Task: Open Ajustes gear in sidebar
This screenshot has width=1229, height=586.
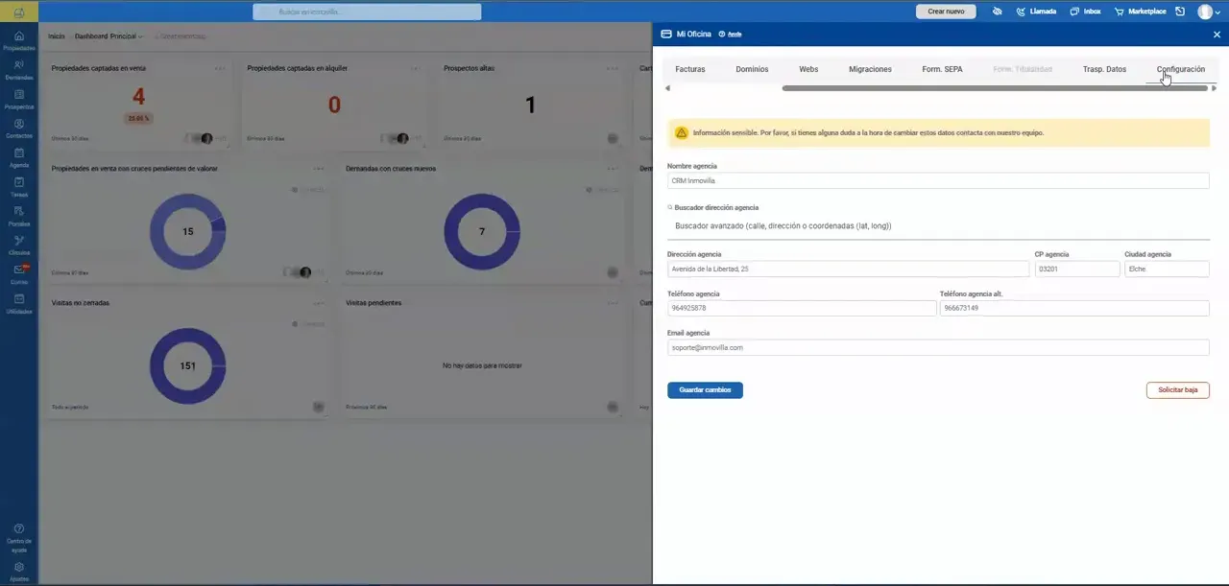Action: (x=19, y=572)
